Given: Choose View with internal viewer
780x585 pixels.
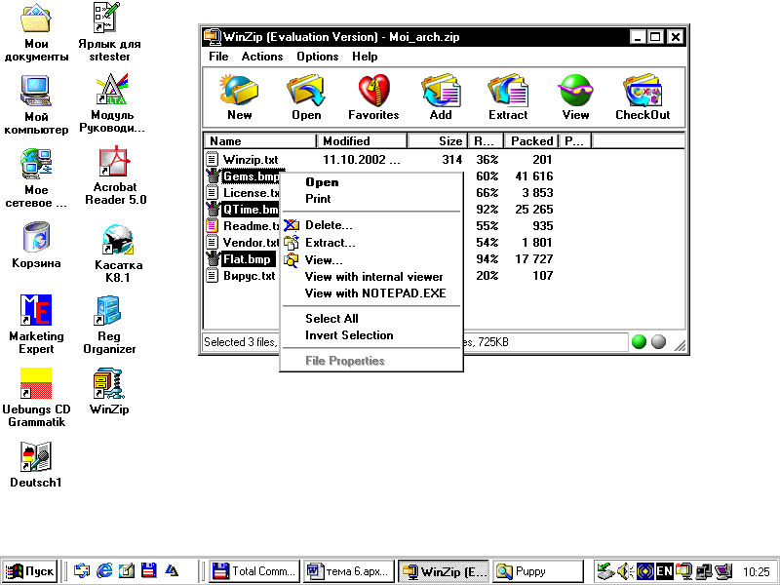Looking at the screenshot, I should point(371,277).
